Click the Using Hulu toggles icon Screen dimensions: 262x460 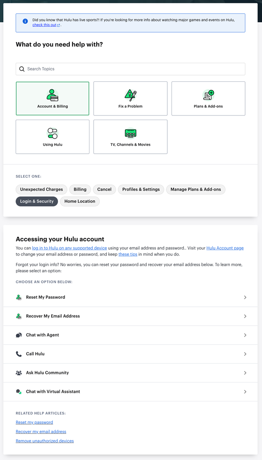[52, 133]
